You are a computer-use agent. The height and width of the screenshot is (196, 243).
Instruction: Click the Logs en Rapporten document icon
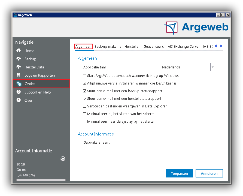pos(19,75)
